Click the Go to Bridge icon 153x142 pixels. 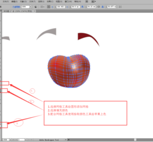tap(87, 2)
